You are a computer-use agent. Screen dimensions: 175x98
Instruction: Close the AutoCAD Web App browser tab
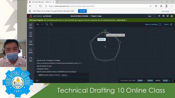(54, 2)
